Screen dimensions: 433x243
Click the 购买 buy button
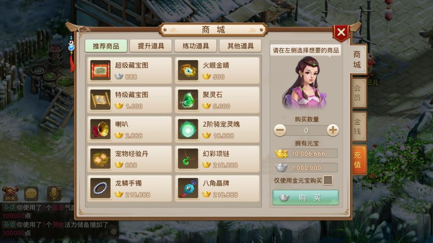click(x=306, y=197)
